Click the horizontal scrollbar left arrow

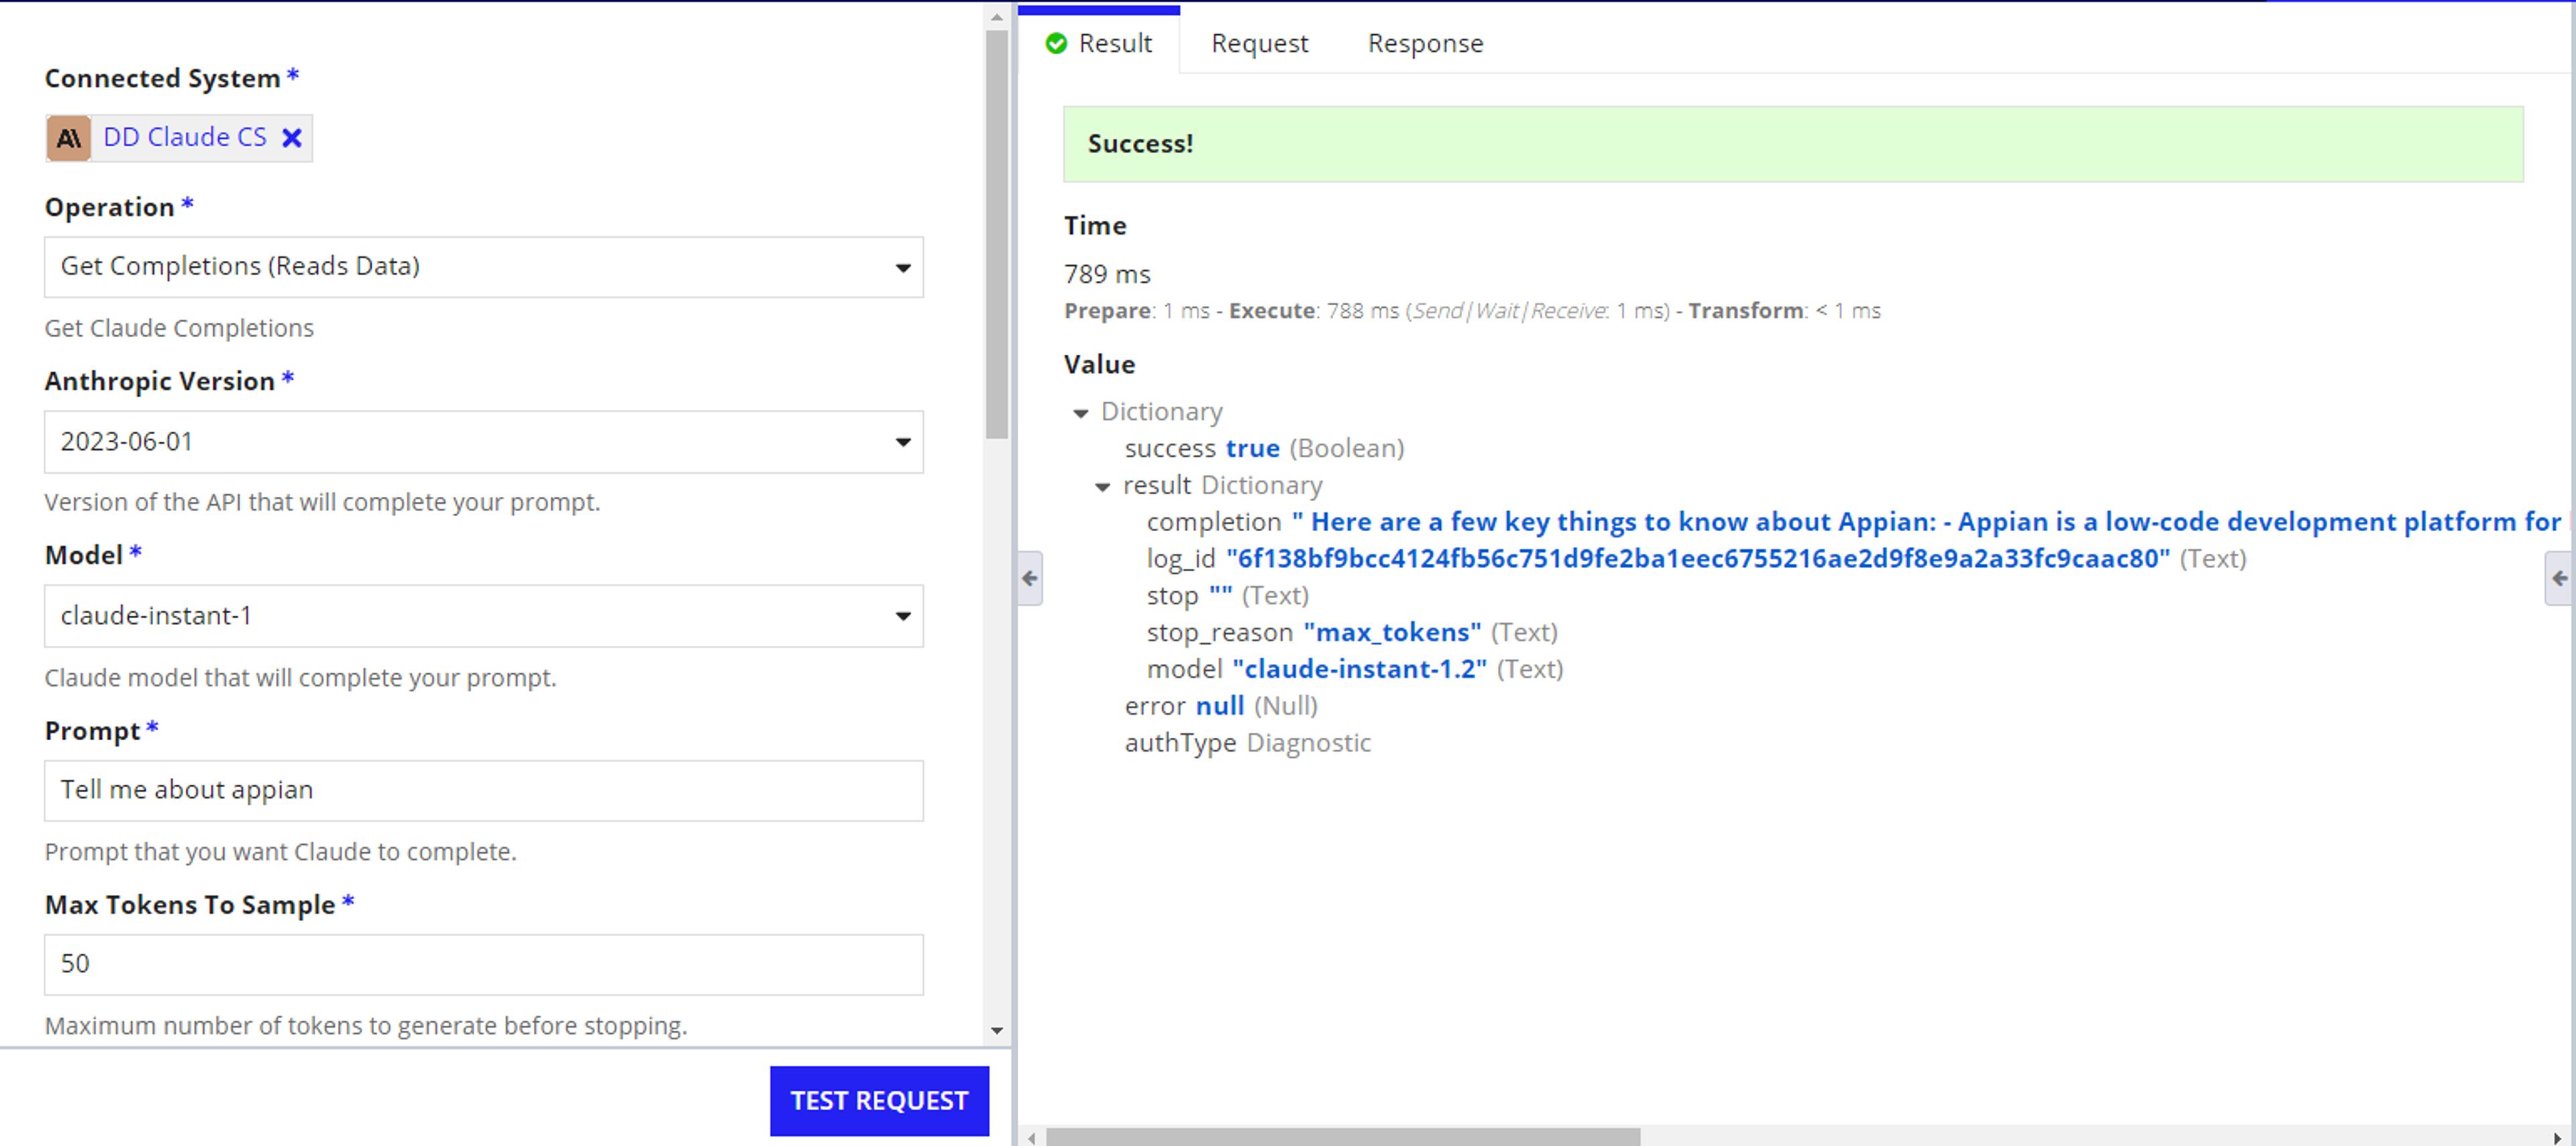click(x=1031, y=1137)
